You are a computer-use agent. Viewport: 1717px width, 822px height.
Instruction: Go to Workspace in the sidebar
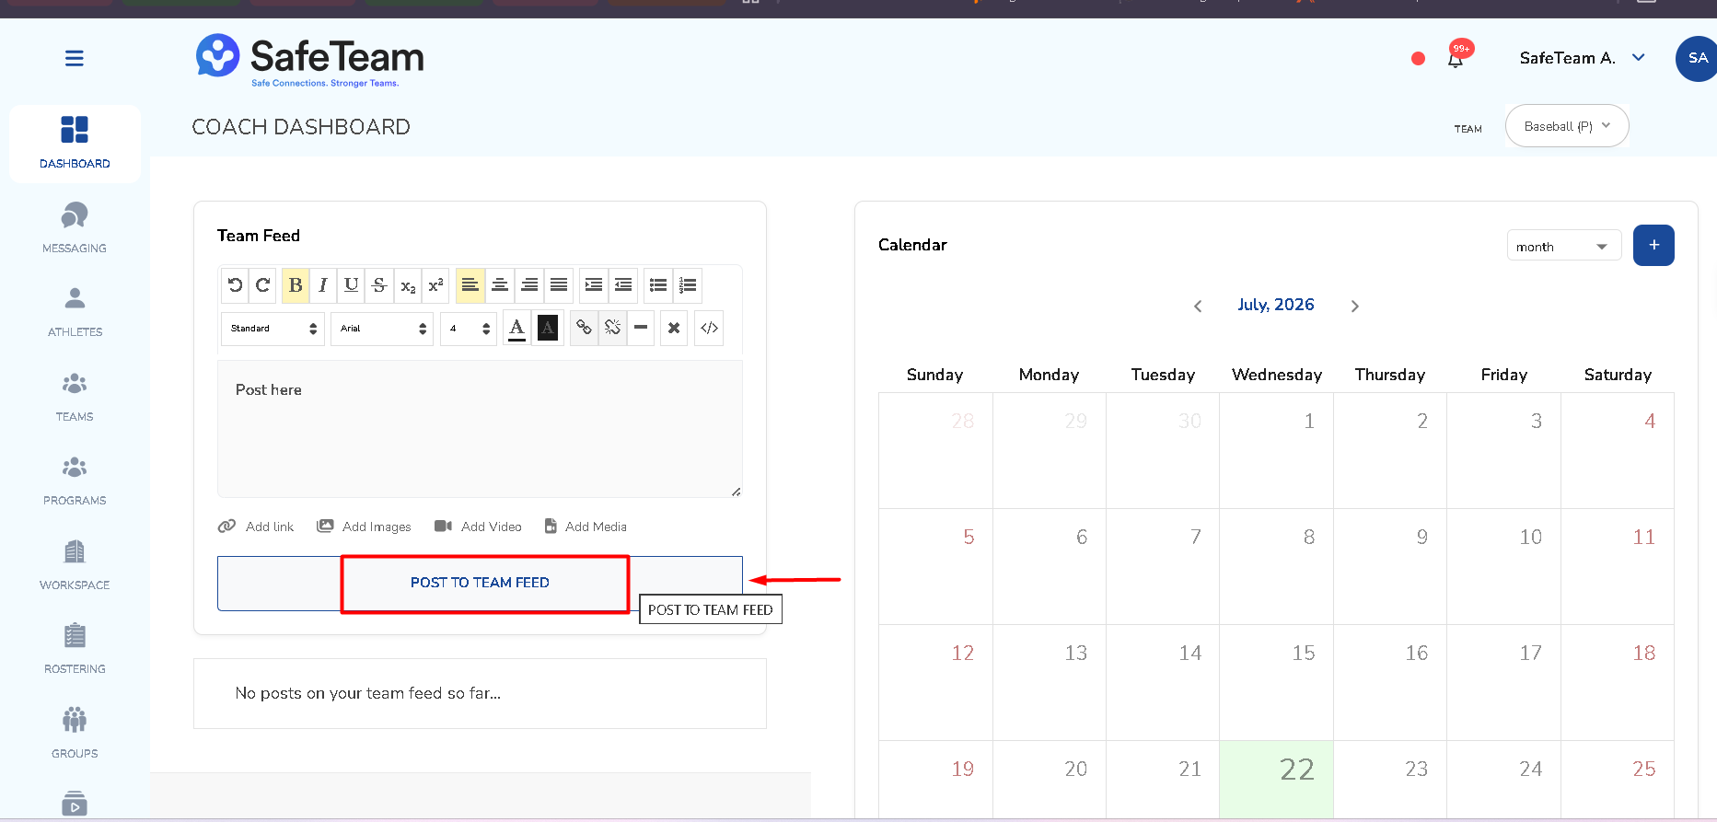pyautogui.click(x=75, y=565)
